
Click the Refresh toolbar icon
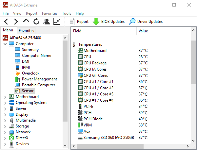tap(36, 22)
